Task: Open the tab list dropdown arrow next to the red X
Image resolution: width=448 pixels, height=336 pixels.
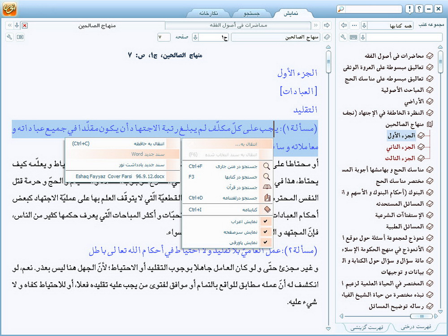Action: (17, 25)
